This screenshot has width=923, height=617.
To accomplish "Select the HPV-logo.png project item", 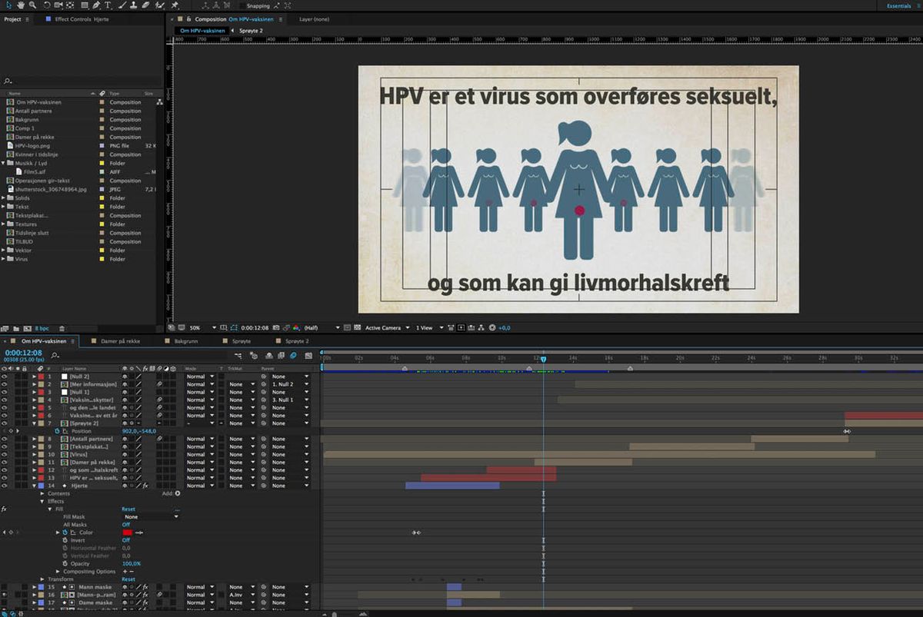I will 31,145.
